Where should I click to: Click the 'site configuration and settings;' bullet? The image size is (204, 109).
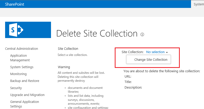coord(88,108)
